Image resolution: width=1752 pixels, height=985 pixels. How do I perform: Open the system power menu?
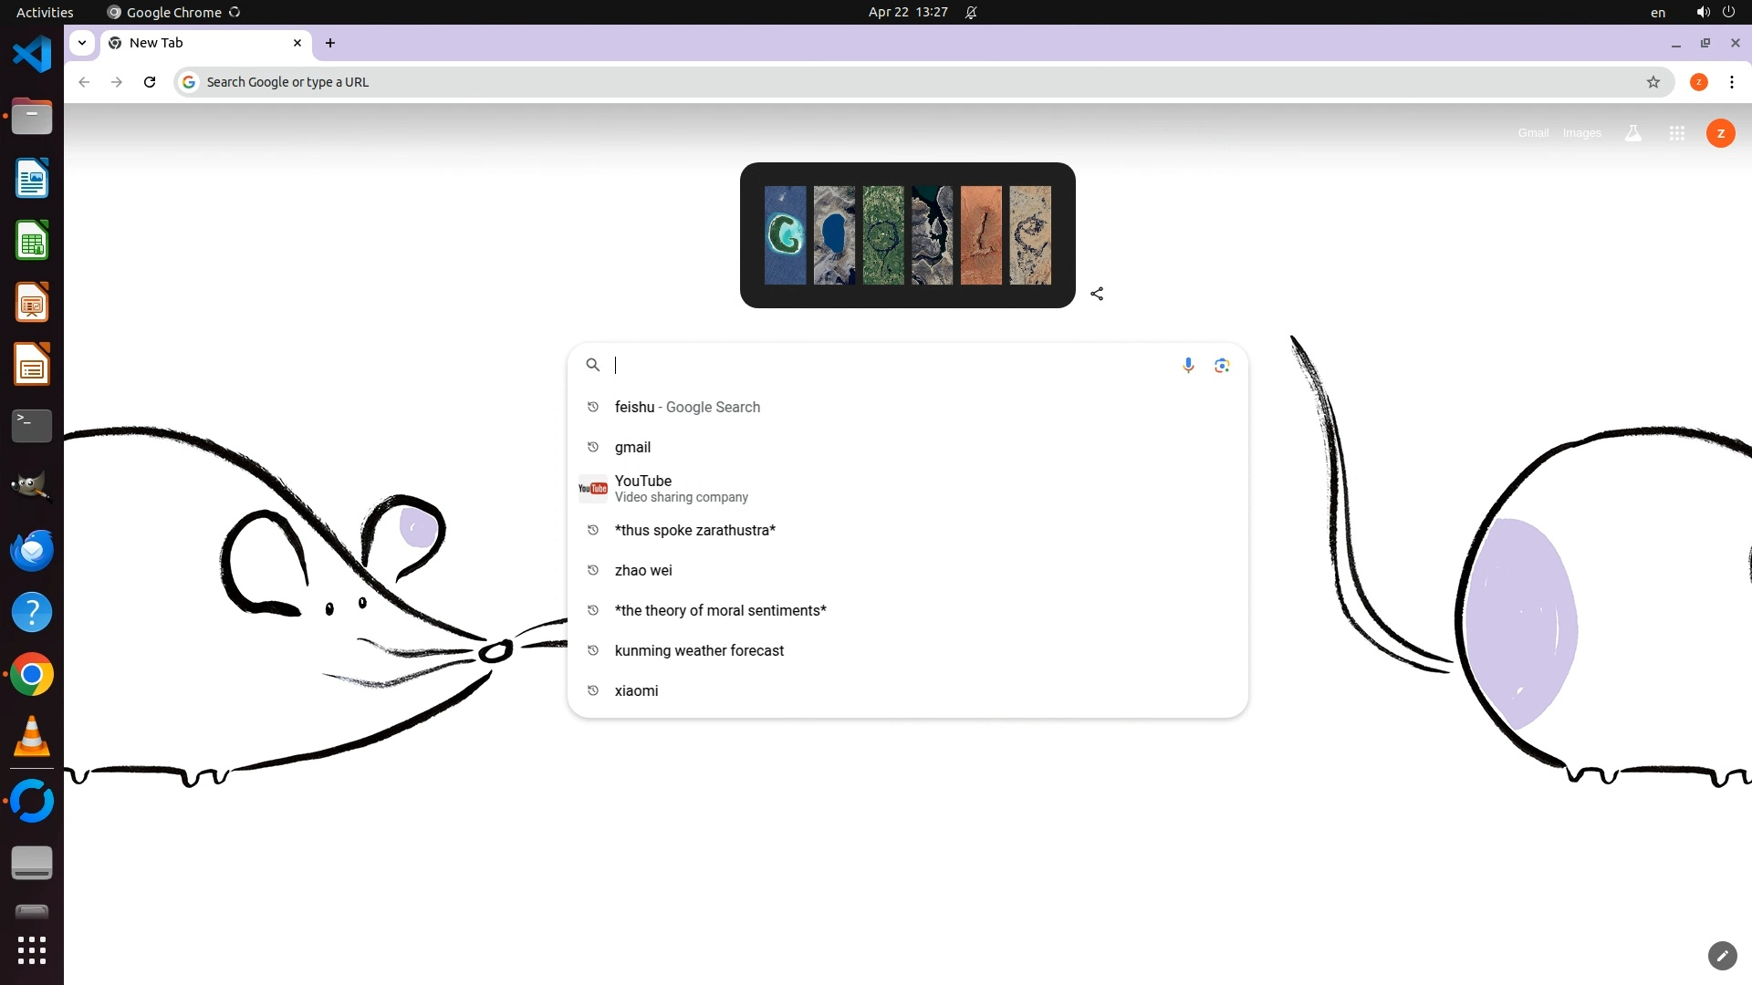(x=1728, y=12)
